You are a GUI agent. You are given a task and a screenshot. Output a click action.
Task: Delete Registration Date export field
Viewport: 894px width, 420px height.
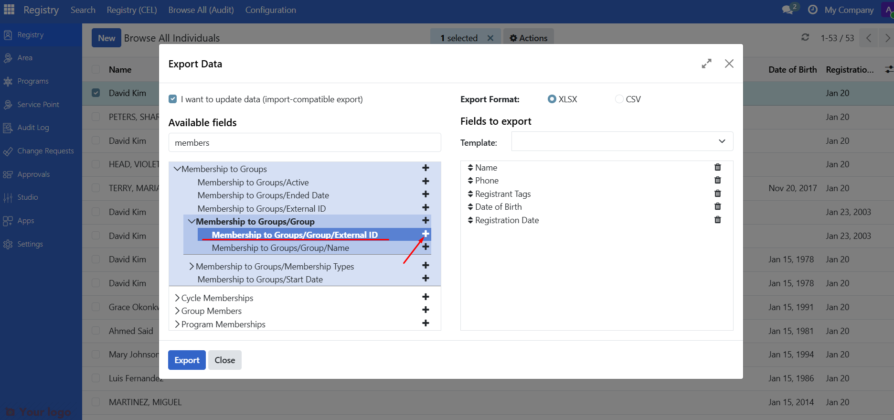(x=717, y=220)
